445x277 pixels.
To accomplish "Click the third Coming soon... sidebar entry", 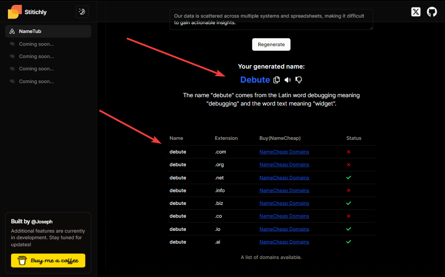I will 36,69.
